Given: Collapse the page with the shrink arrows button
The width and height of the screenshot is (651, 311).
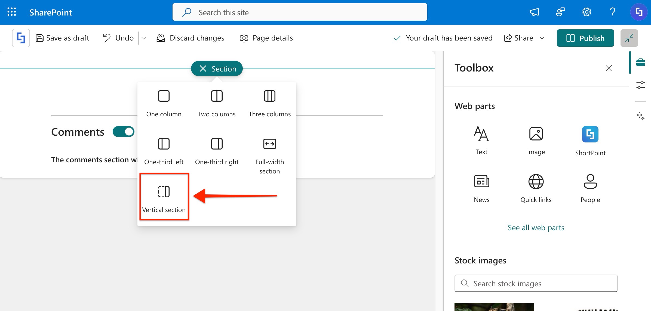Looking at the screenshot, I should pos(629,38).
